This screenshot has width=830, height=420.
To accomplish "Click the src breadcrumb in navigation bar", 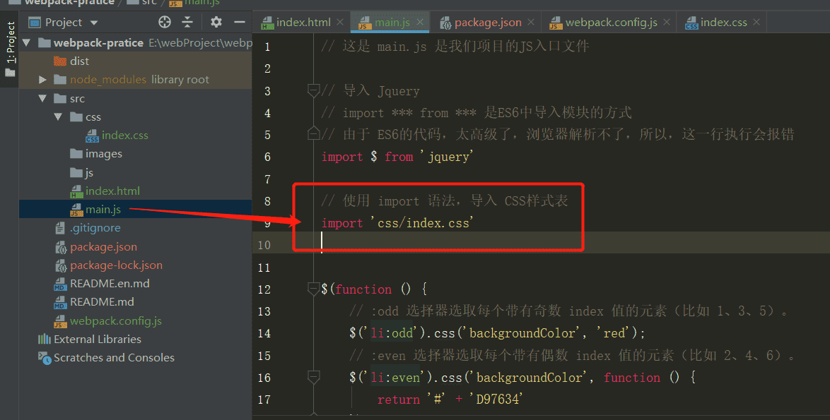I will pos(144,3).
